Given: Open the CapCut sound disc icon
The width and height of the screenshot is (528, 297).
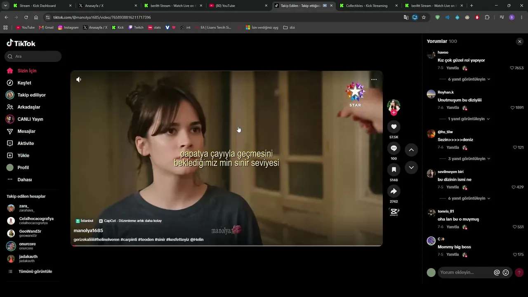Looking at the screenshot, I should pos(394,212).
